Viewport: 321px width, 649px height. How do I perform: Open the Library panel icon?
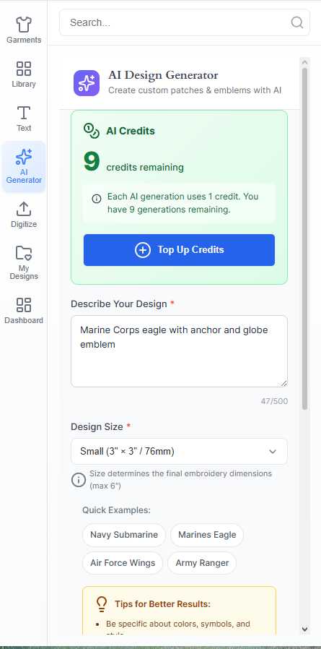point(24,69)
